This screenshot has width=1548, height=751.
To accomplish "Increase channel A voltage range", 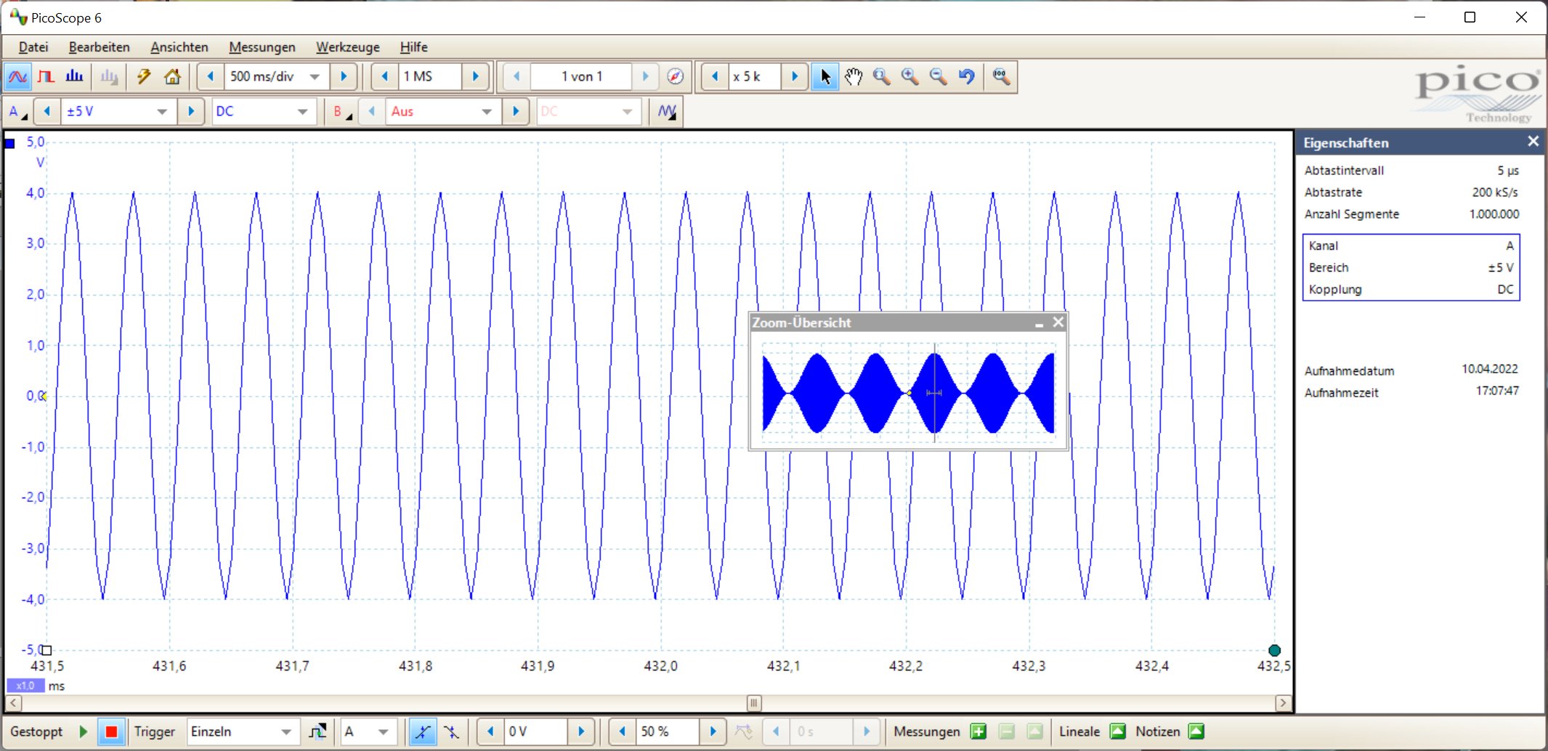I will [191, 112].
